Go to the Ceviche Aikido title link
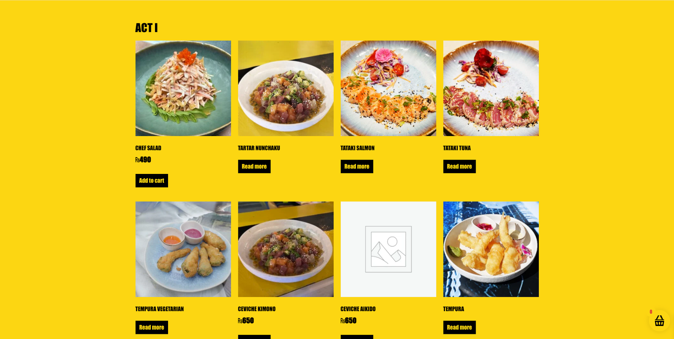The height and width of the screenshot is (339, 674). point(358,309)
